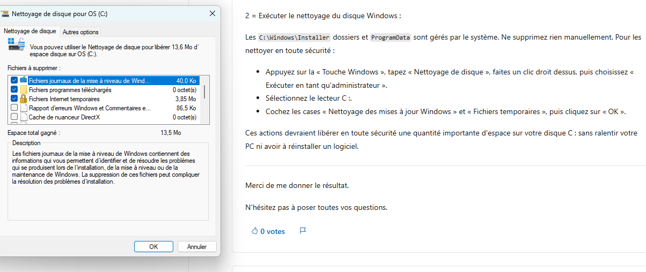Viewport: 646px width, 272px height.
Task: Click the 2 = Exécuter le nettoyage du disque heading
Action: coord(323,16)
